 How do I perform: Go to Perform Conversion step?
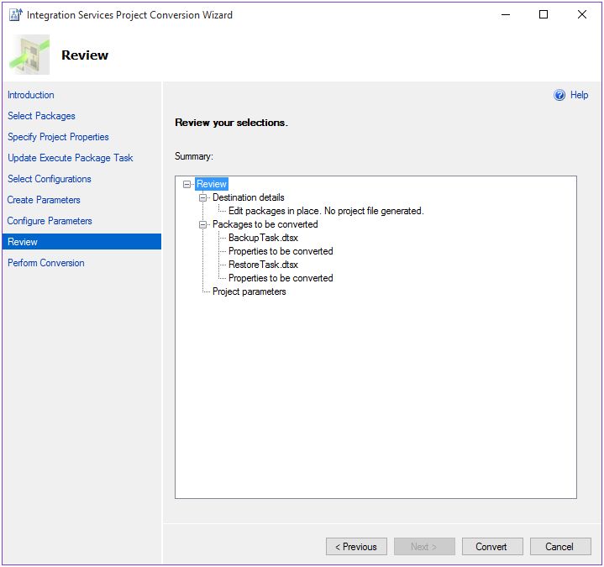click(46, 263)
